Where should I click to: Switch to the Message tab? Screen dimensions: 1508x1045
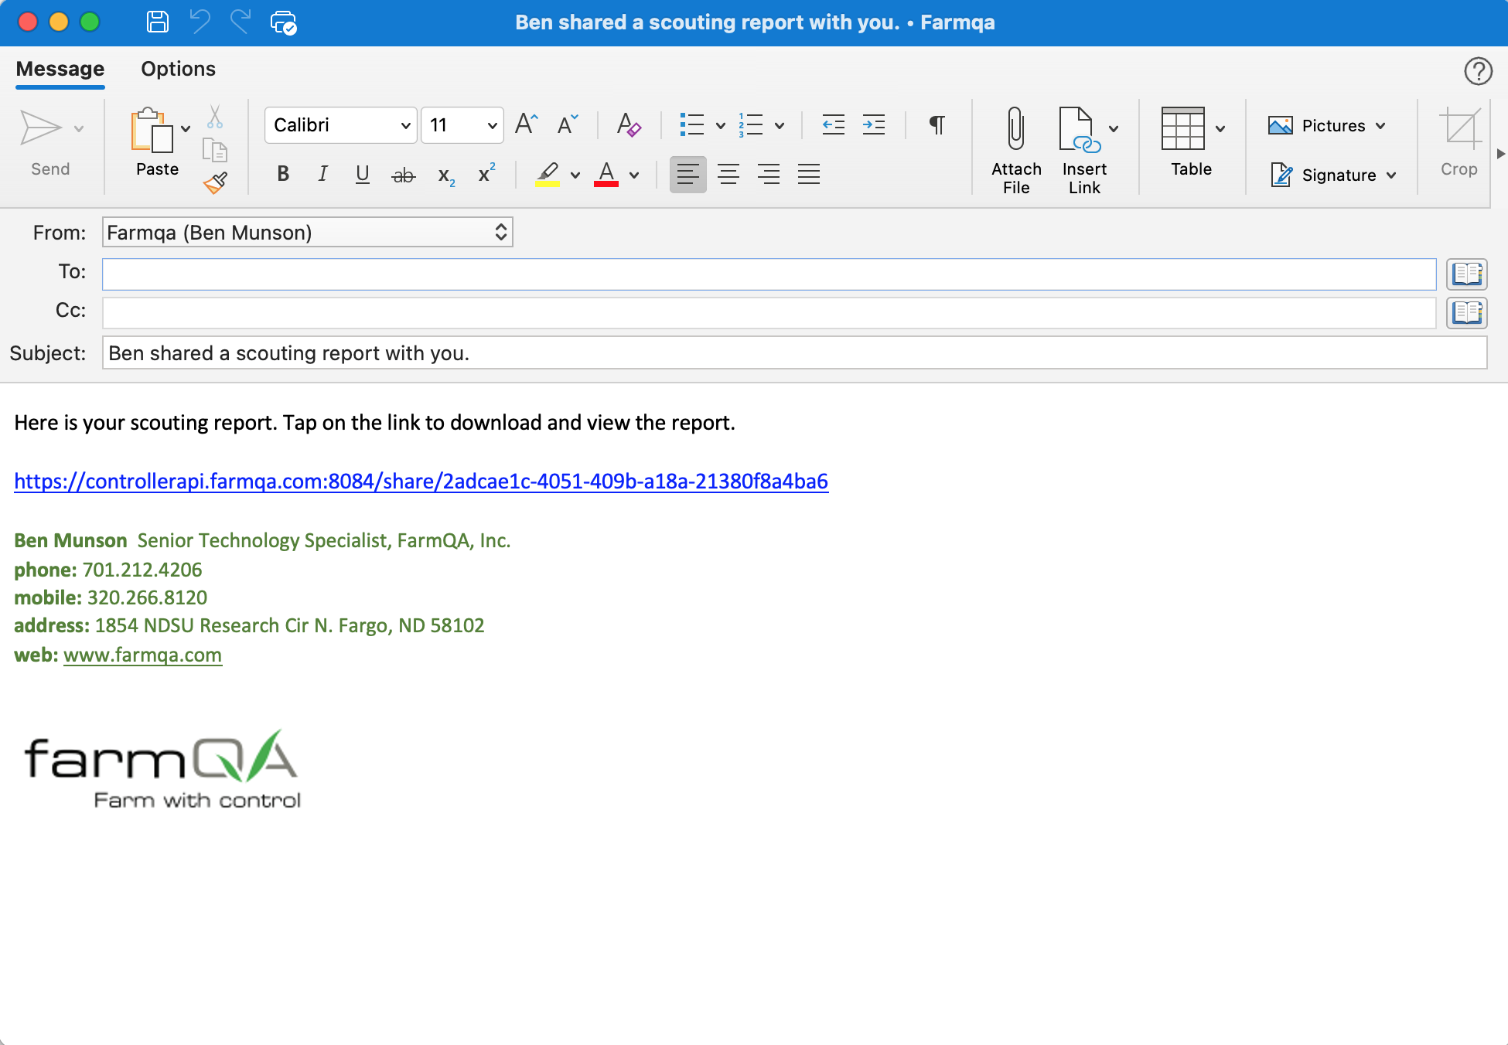60,69
